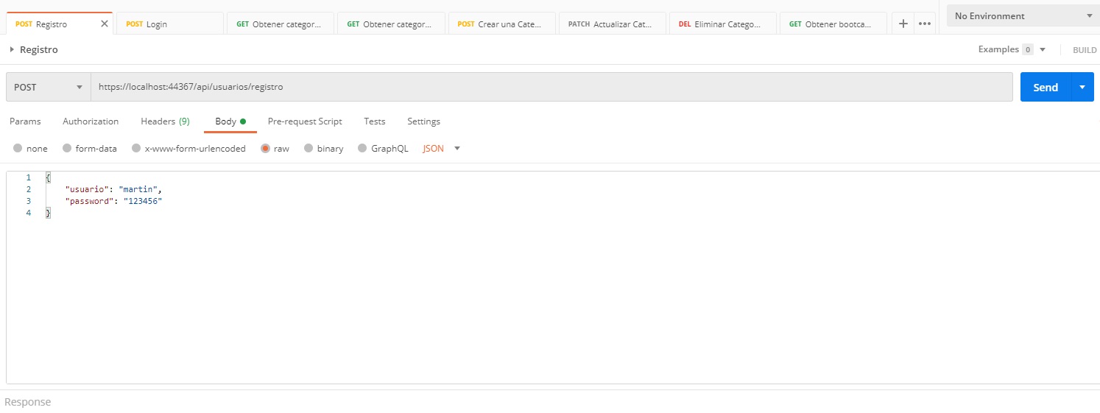
Task: Open the DEL Eliminar Catego... tab
Action: click(x=722, y=24)
